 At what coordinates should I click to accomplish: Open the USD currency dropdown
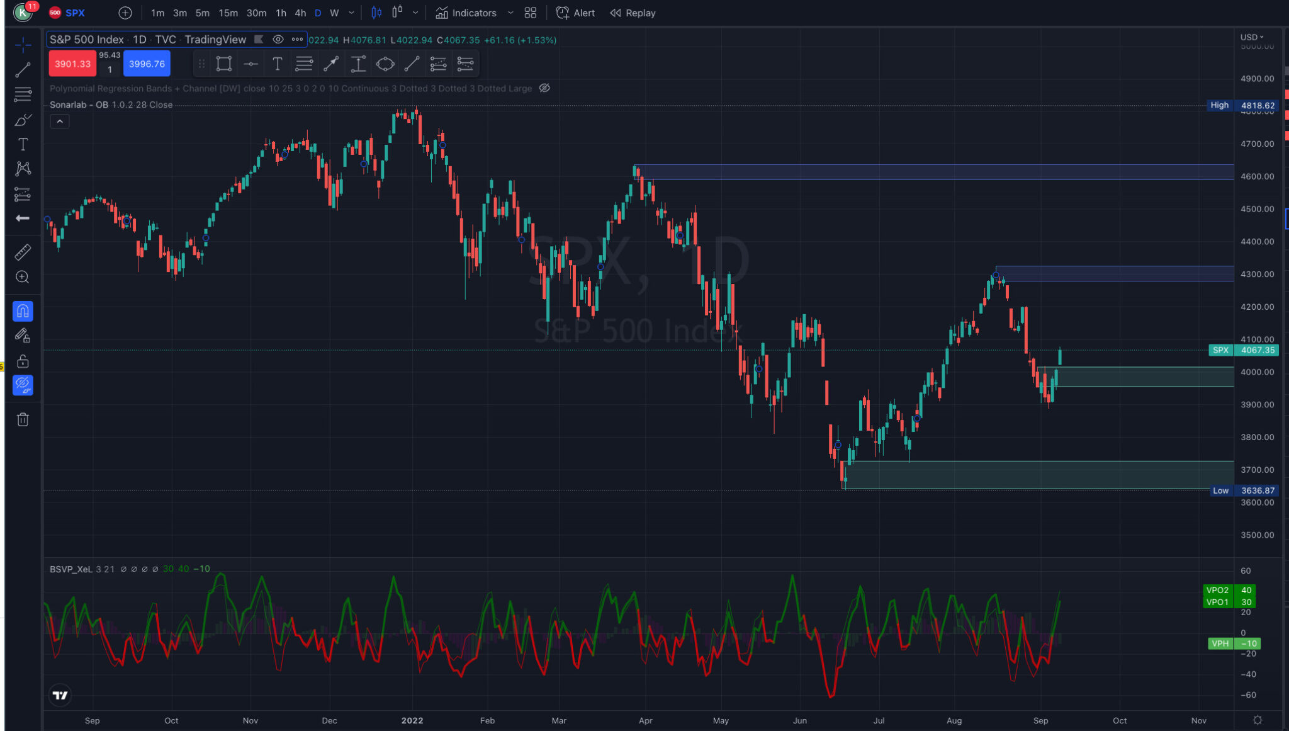point(1252,37)
